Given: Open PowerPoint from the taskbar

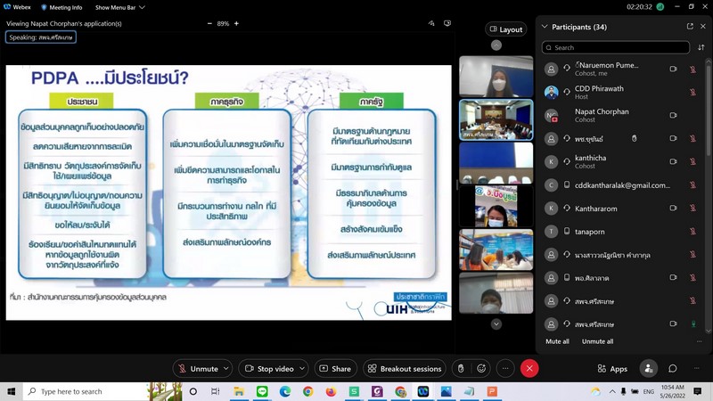Looking at the screenshot, I should coord(492,391).
